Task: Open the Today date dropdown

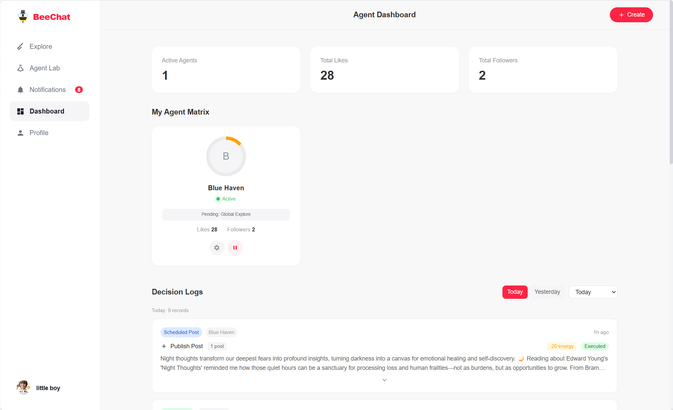Action: tap(593, 292)
